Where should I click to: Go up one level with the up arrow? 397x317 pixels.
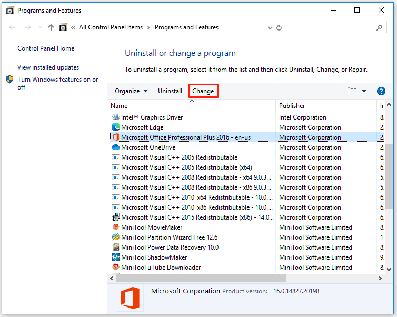click(51, 27)
